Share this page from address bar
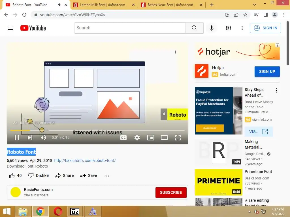Viewport: 290px width, 217px height. (x=236, y=15)
